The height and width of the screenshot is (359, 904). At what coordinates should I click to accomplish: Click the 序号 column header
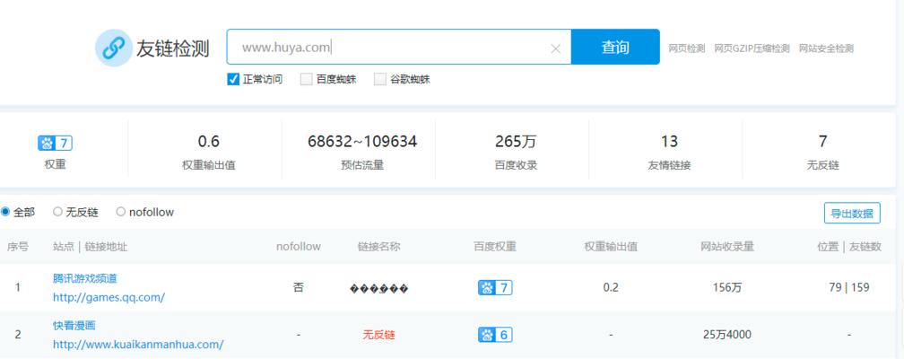tap(17, 247)
